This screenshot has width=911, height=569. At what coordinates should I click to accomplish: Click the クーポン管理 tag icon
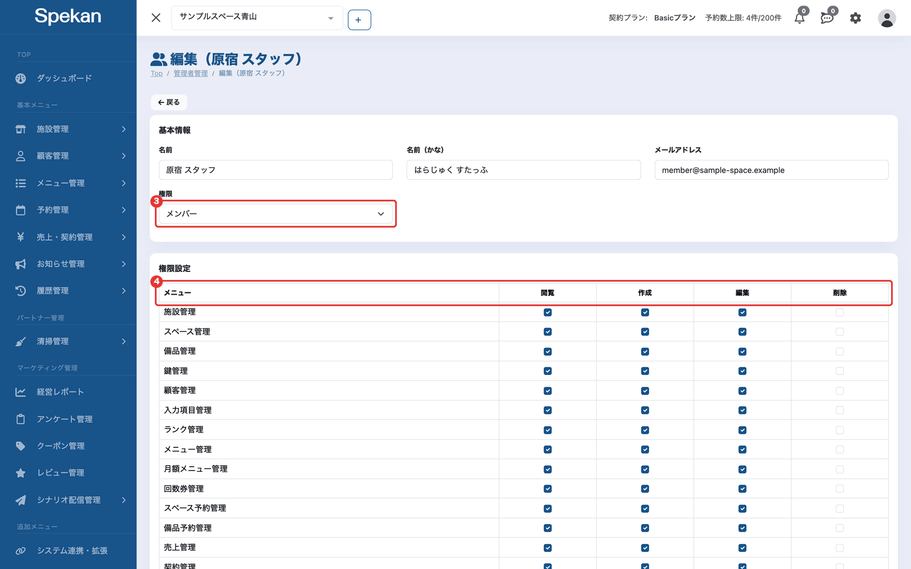20,446
